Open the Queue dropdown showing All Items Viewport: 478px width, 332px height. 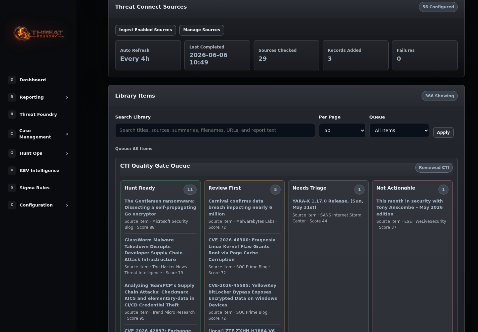pyautogui.click(x=399, y=130)
